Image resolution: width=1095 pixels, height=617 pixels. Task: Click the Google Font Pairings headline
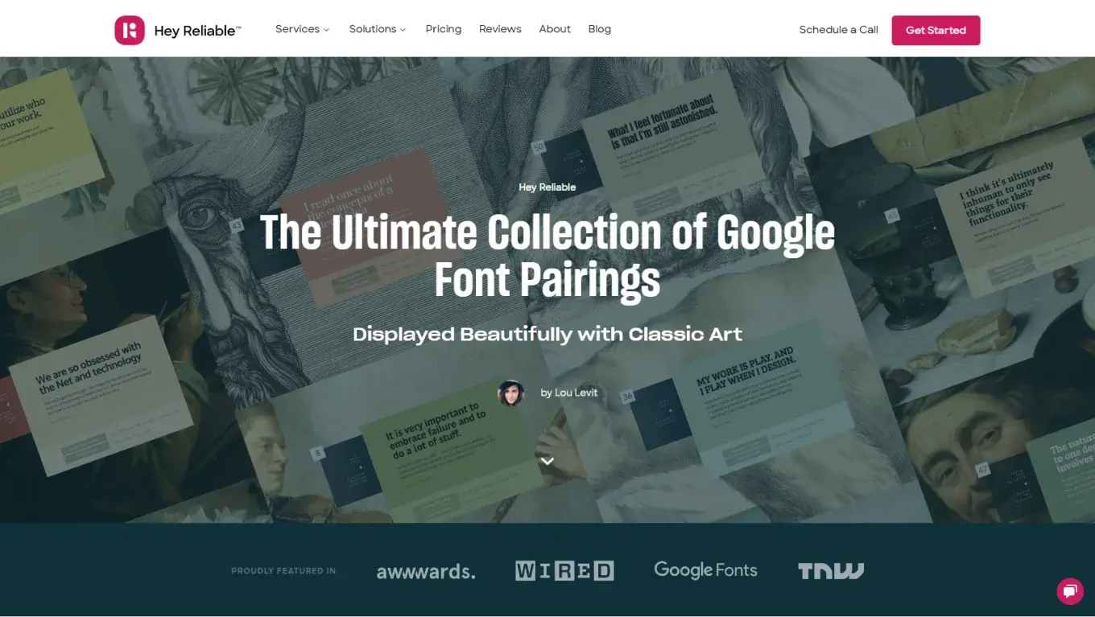pyautogui.click(x=547, y=256)
